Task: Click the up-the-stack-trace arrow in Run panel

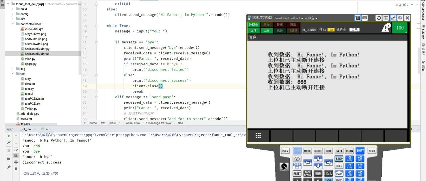Action: (16, 136)
